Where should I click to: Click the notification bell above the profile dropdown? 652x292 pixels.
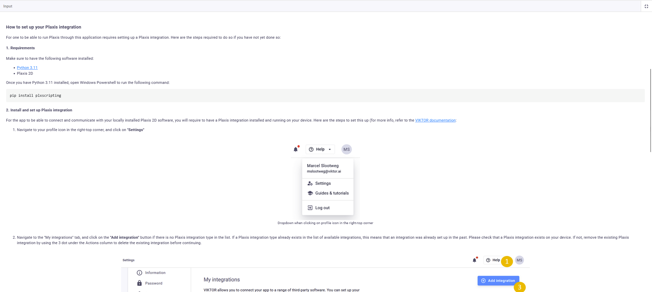(296, 149)
